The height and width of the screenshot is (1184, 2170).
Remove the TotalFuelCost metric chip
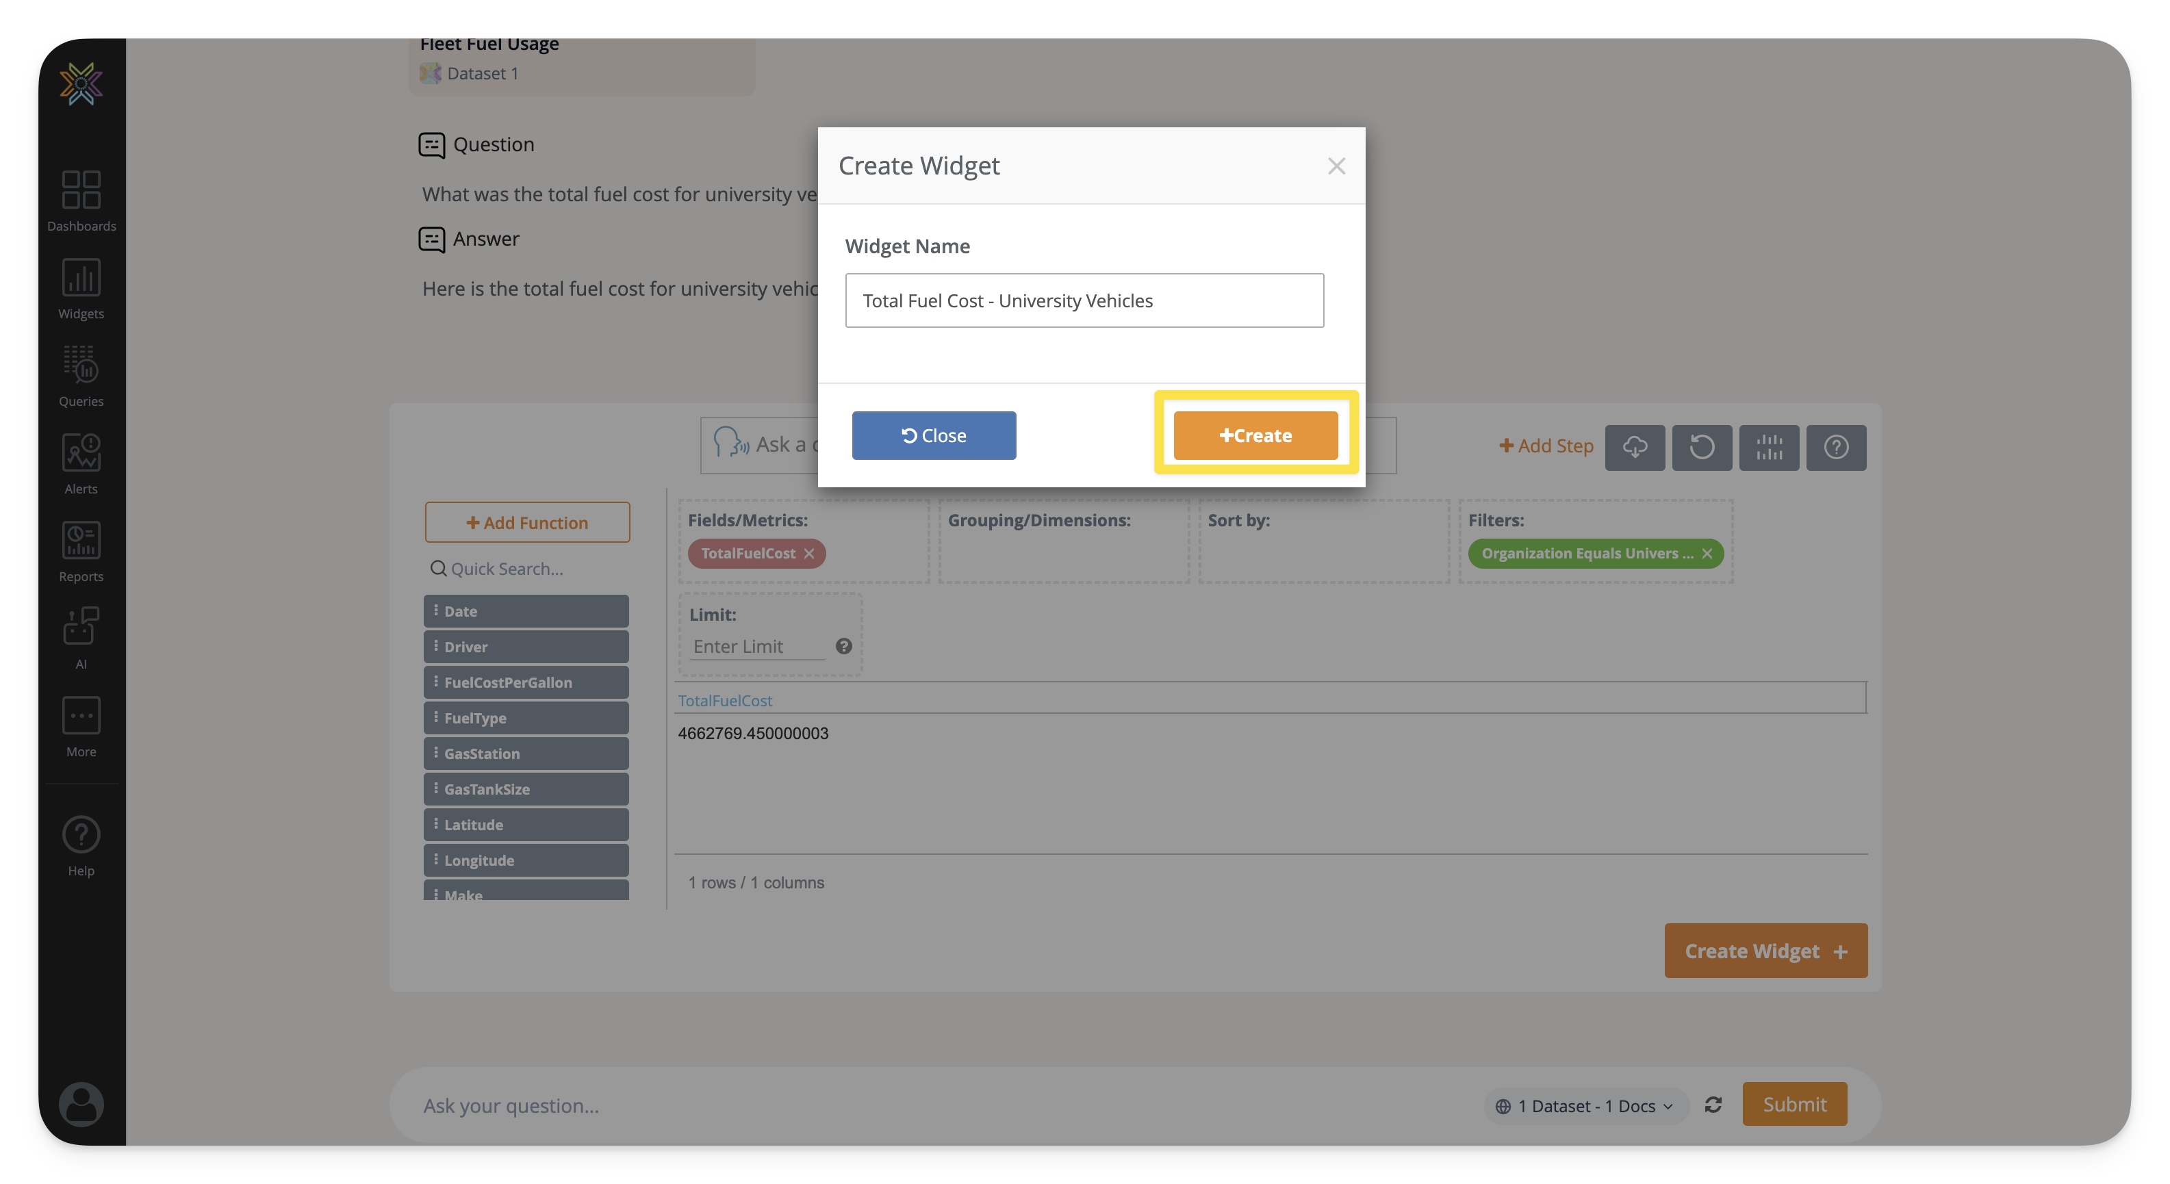[808, 553]
